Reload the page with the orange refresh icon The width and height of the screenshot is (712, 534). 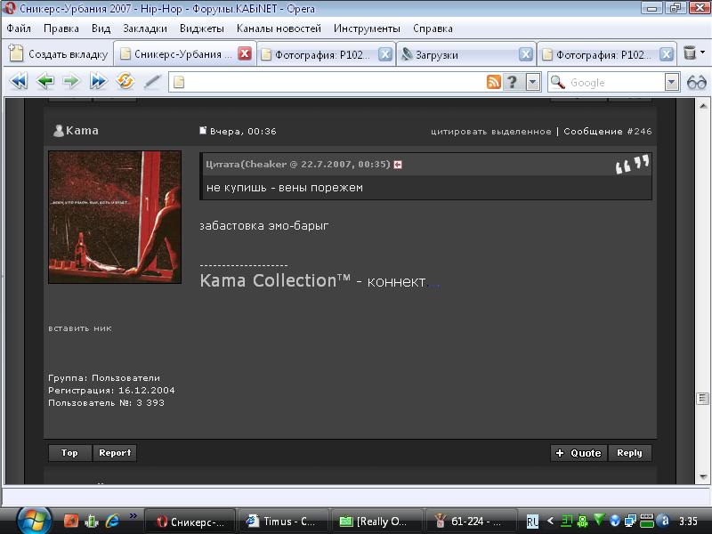tap(125, 82)
